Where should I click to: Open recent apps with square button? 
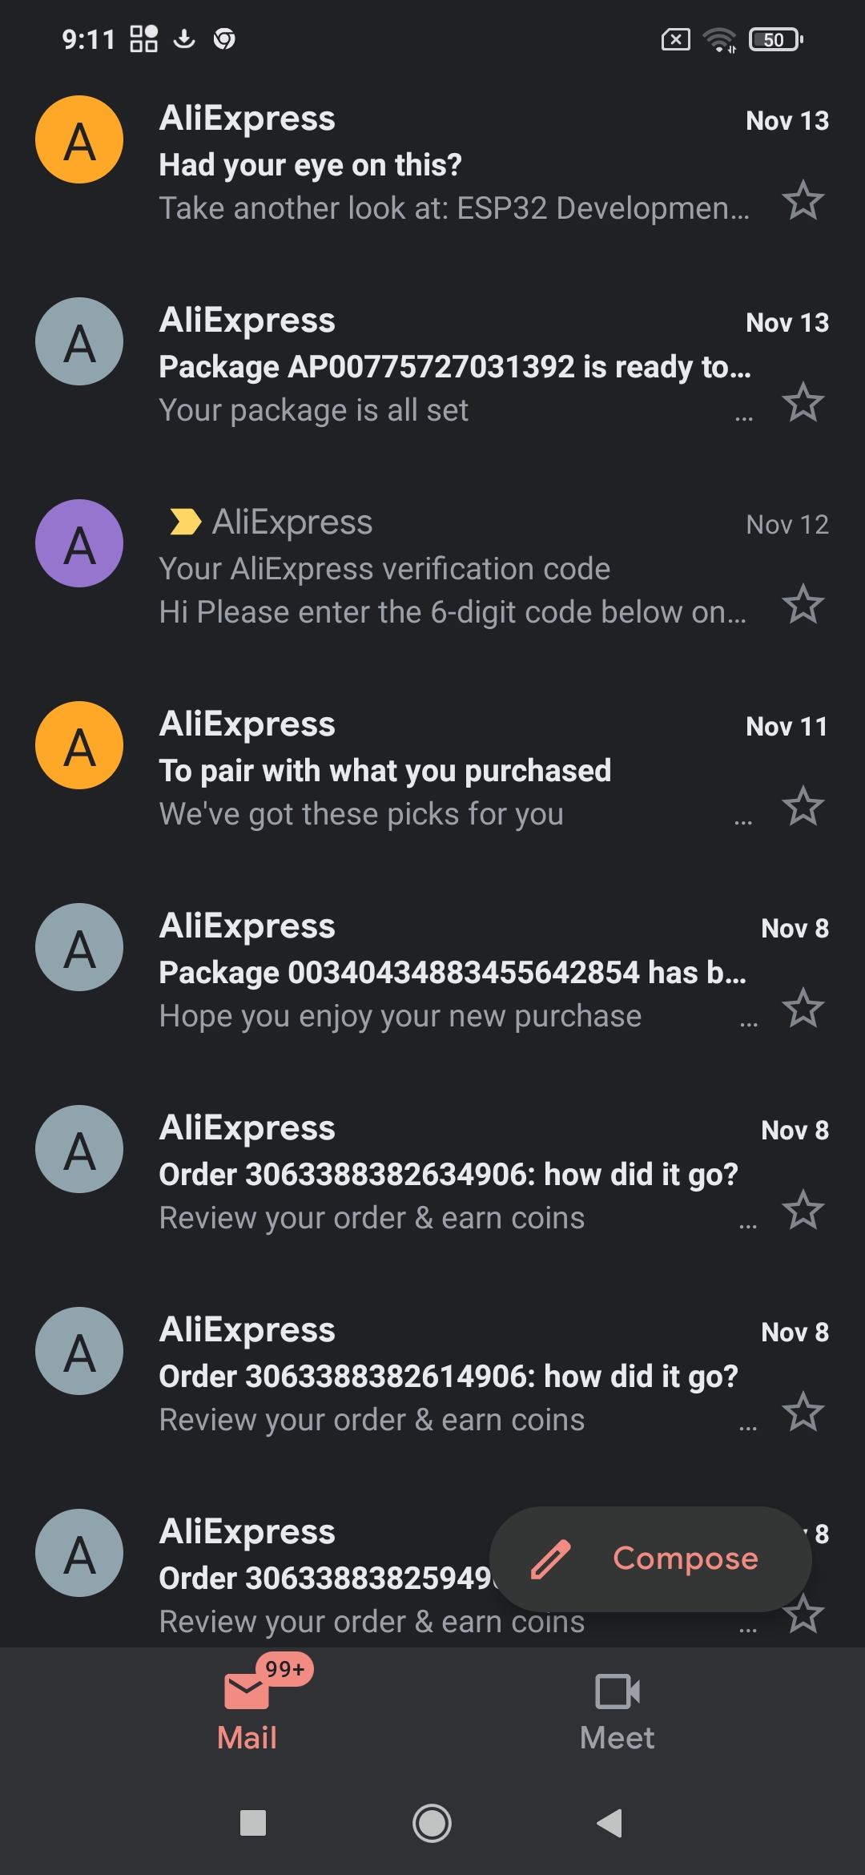click(x=253, y=1823)
